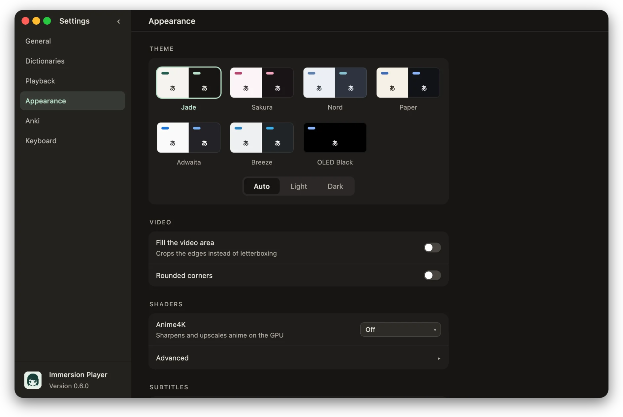The width and height of the screenshot is (623, 417).
Task: Turn on Rounded corners toggle
Action: [x=432, y=275]
